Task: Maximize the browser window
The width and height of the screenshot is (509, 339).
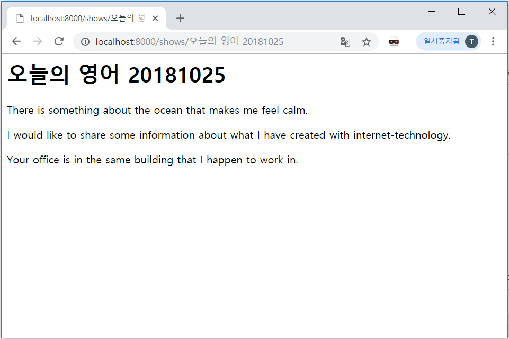Action: pos(461,11)
